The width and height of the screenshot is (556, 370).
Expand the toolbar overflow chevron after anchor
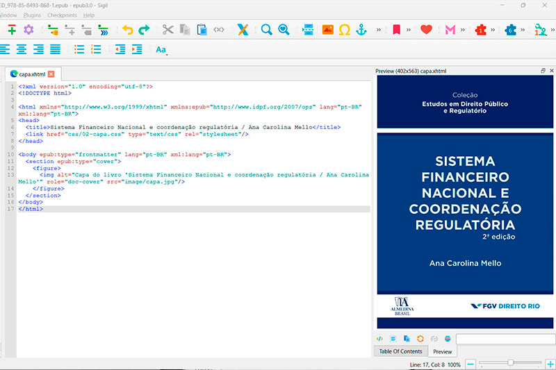379,30
